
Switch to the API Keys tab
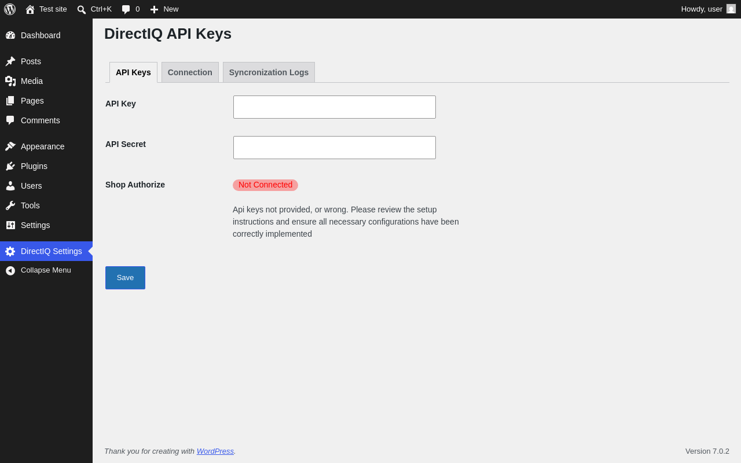click(133, 72)
